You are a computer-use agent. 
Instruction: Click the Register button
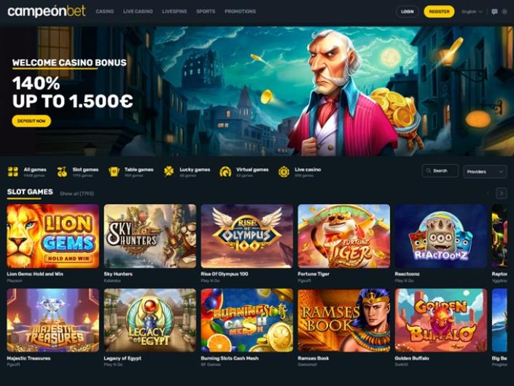439,12
